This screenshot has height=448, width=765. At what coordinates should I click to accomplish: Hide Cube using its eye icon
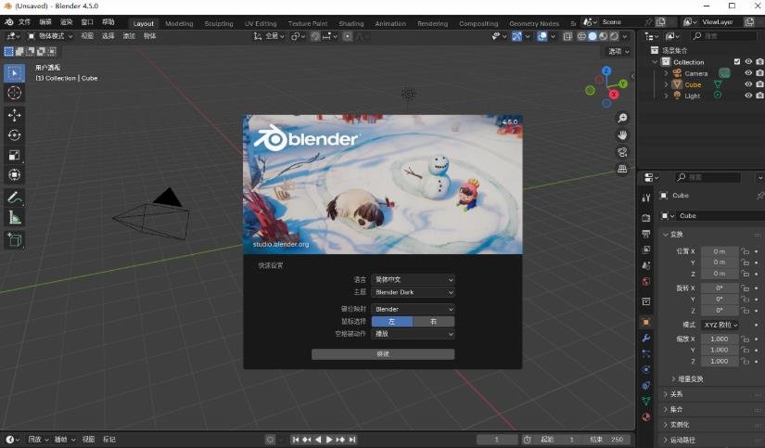[x=748, y=84]
